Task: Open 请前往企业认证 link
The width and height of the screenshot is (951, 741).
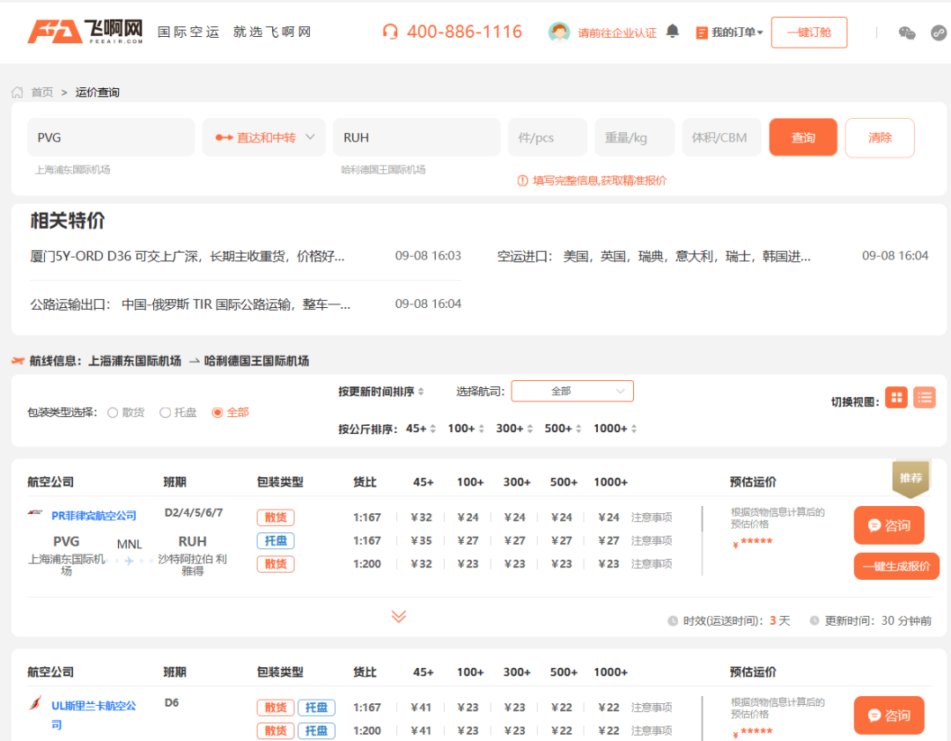Action: (616, 33)
